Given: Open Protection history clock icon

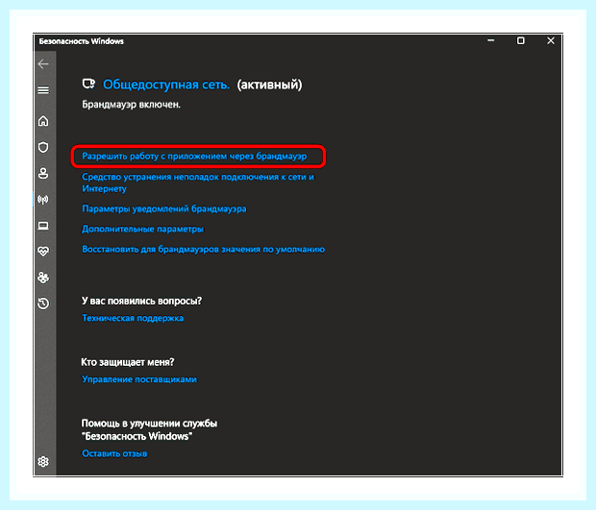Looking at the screenshot, I should point(43,304).
